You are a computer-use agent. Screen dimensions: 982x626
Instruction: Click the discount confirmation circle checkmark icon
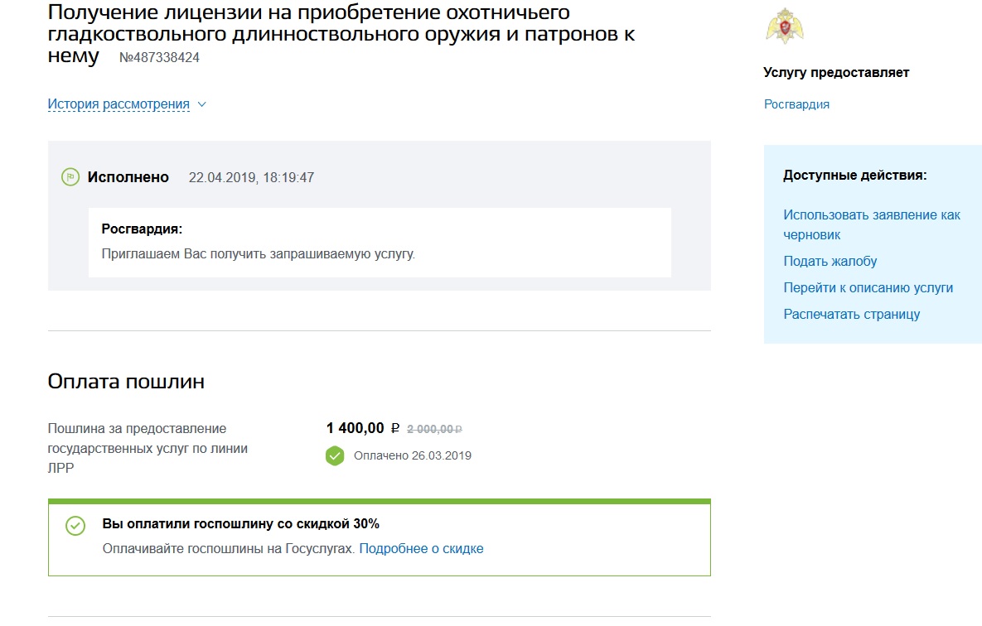pos(75,526)
